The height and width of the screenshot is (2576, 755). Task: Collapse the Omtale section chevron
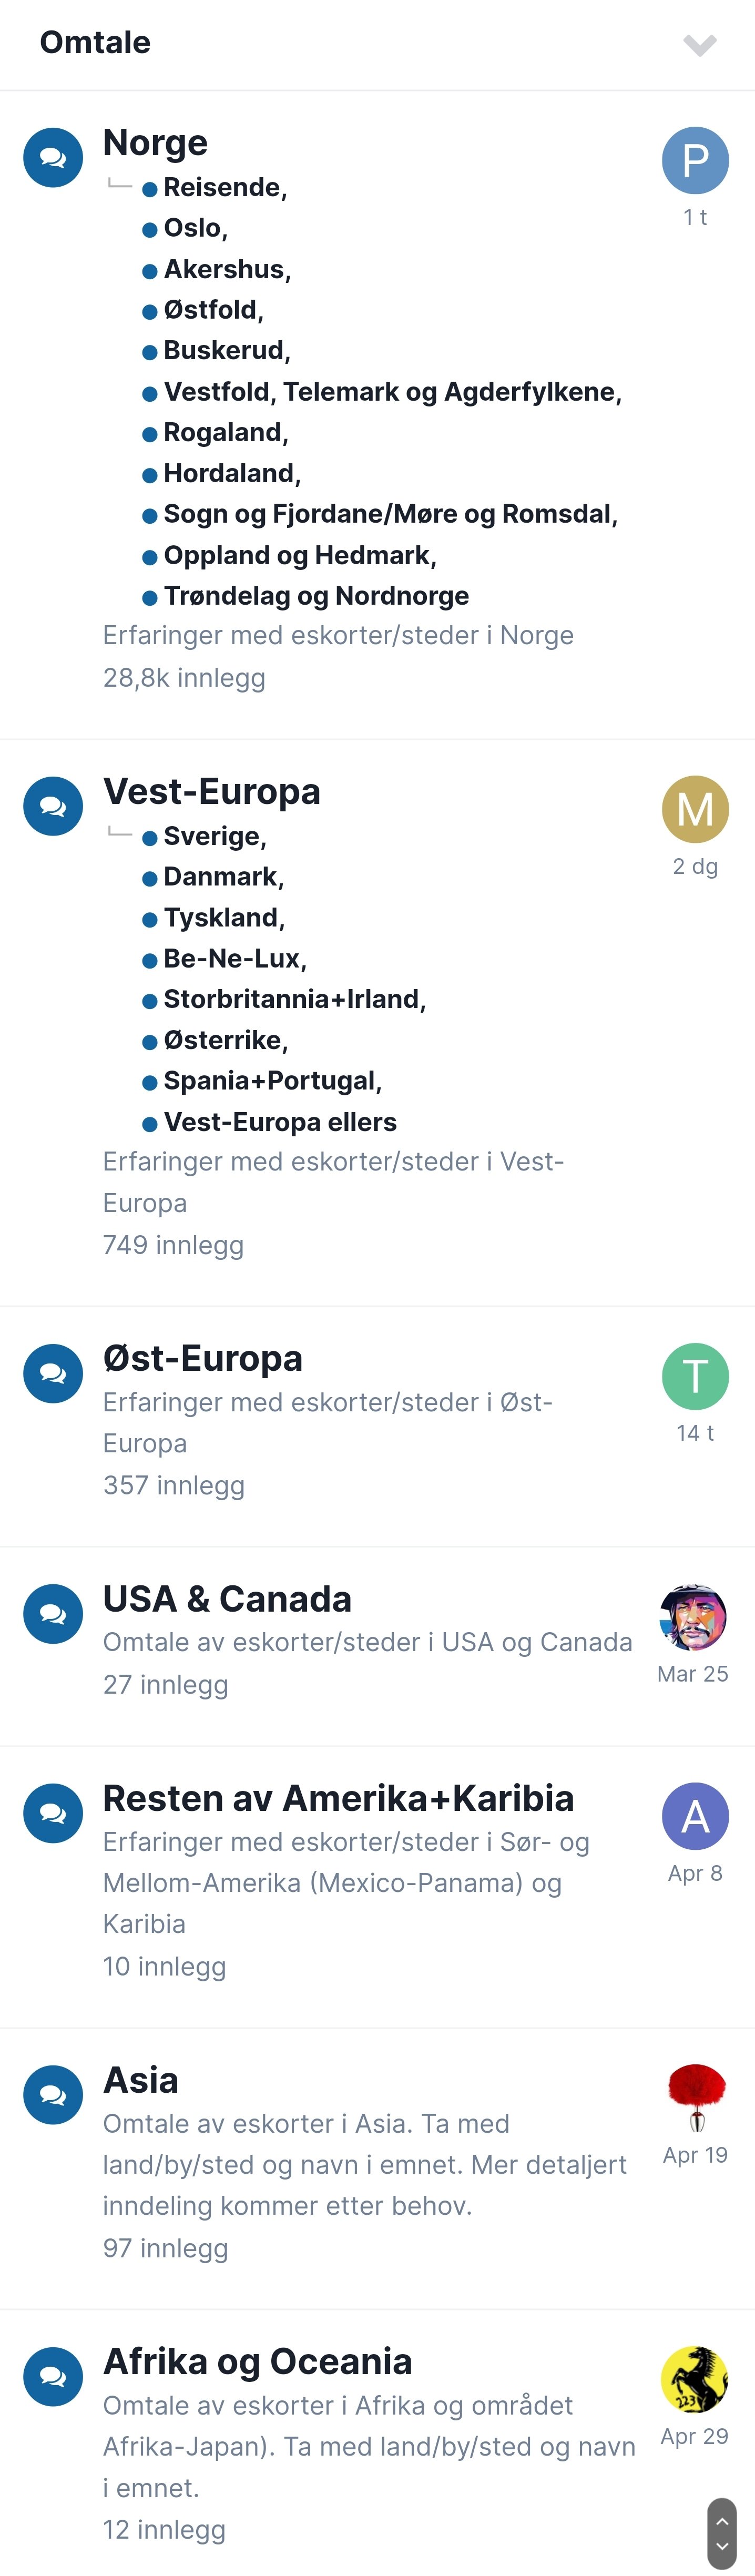[x=699, y=44]
